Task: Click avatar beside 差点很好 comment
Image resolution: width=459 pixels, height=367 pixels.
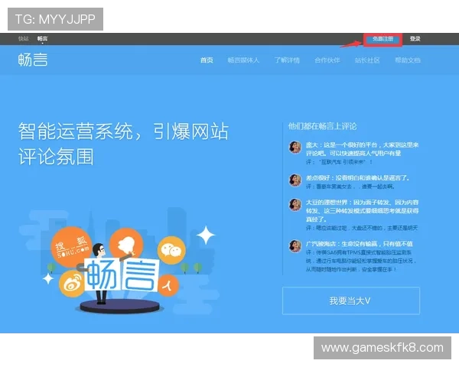Action: tap(295, 180)
